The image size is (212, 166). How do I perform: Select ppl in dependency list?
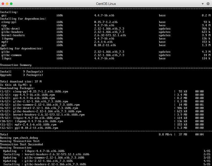4,45
